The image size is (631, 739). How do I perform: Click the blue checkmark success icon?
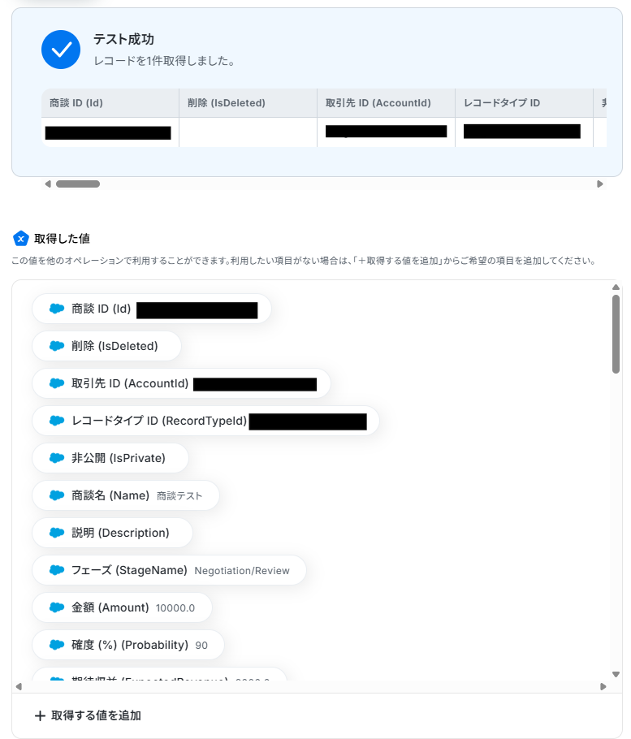coord(61,50)
